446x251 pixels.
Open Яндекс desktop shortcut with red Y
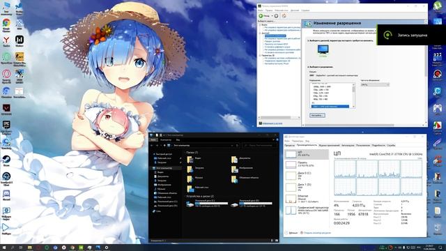[x=6, y=41]
